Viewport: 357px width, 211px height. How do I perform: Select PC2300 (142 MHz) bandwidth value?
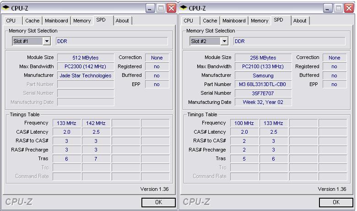(x=86, y=66)
